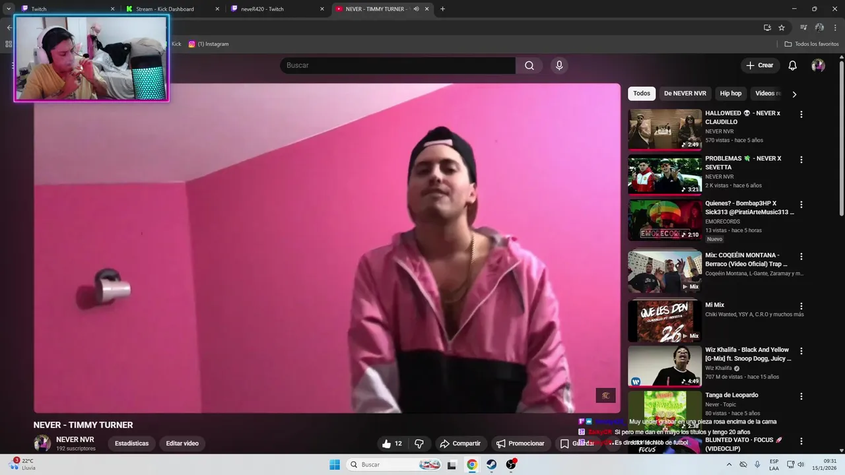Open the ESP LAA language switcher

pos(774,464)
